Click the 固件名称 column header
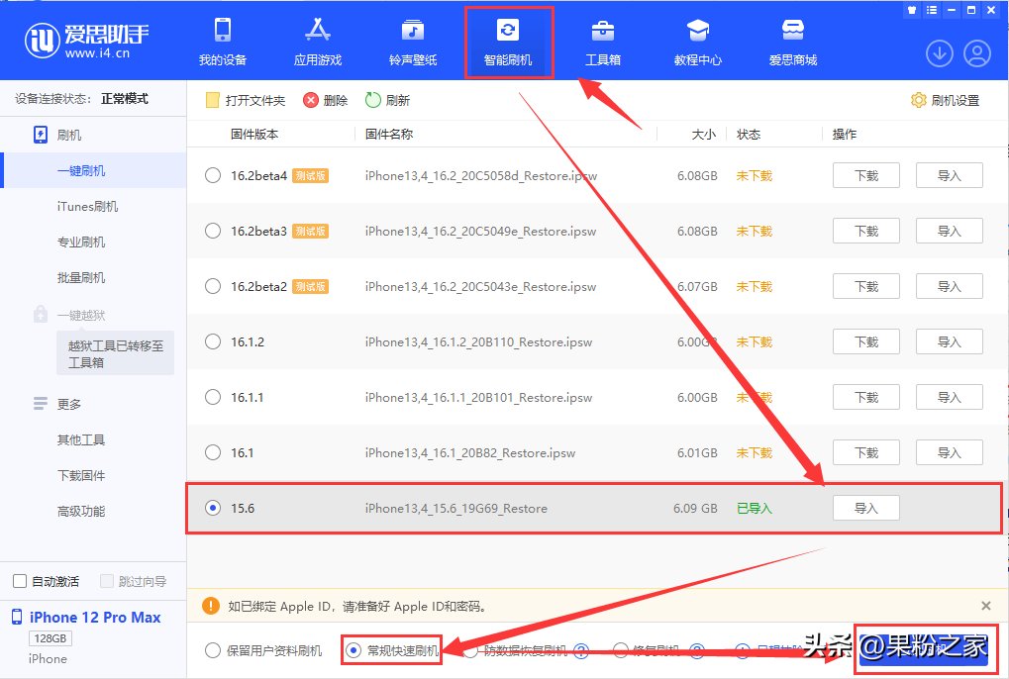This screenshot has height=679, width=1009. (389, 135)
